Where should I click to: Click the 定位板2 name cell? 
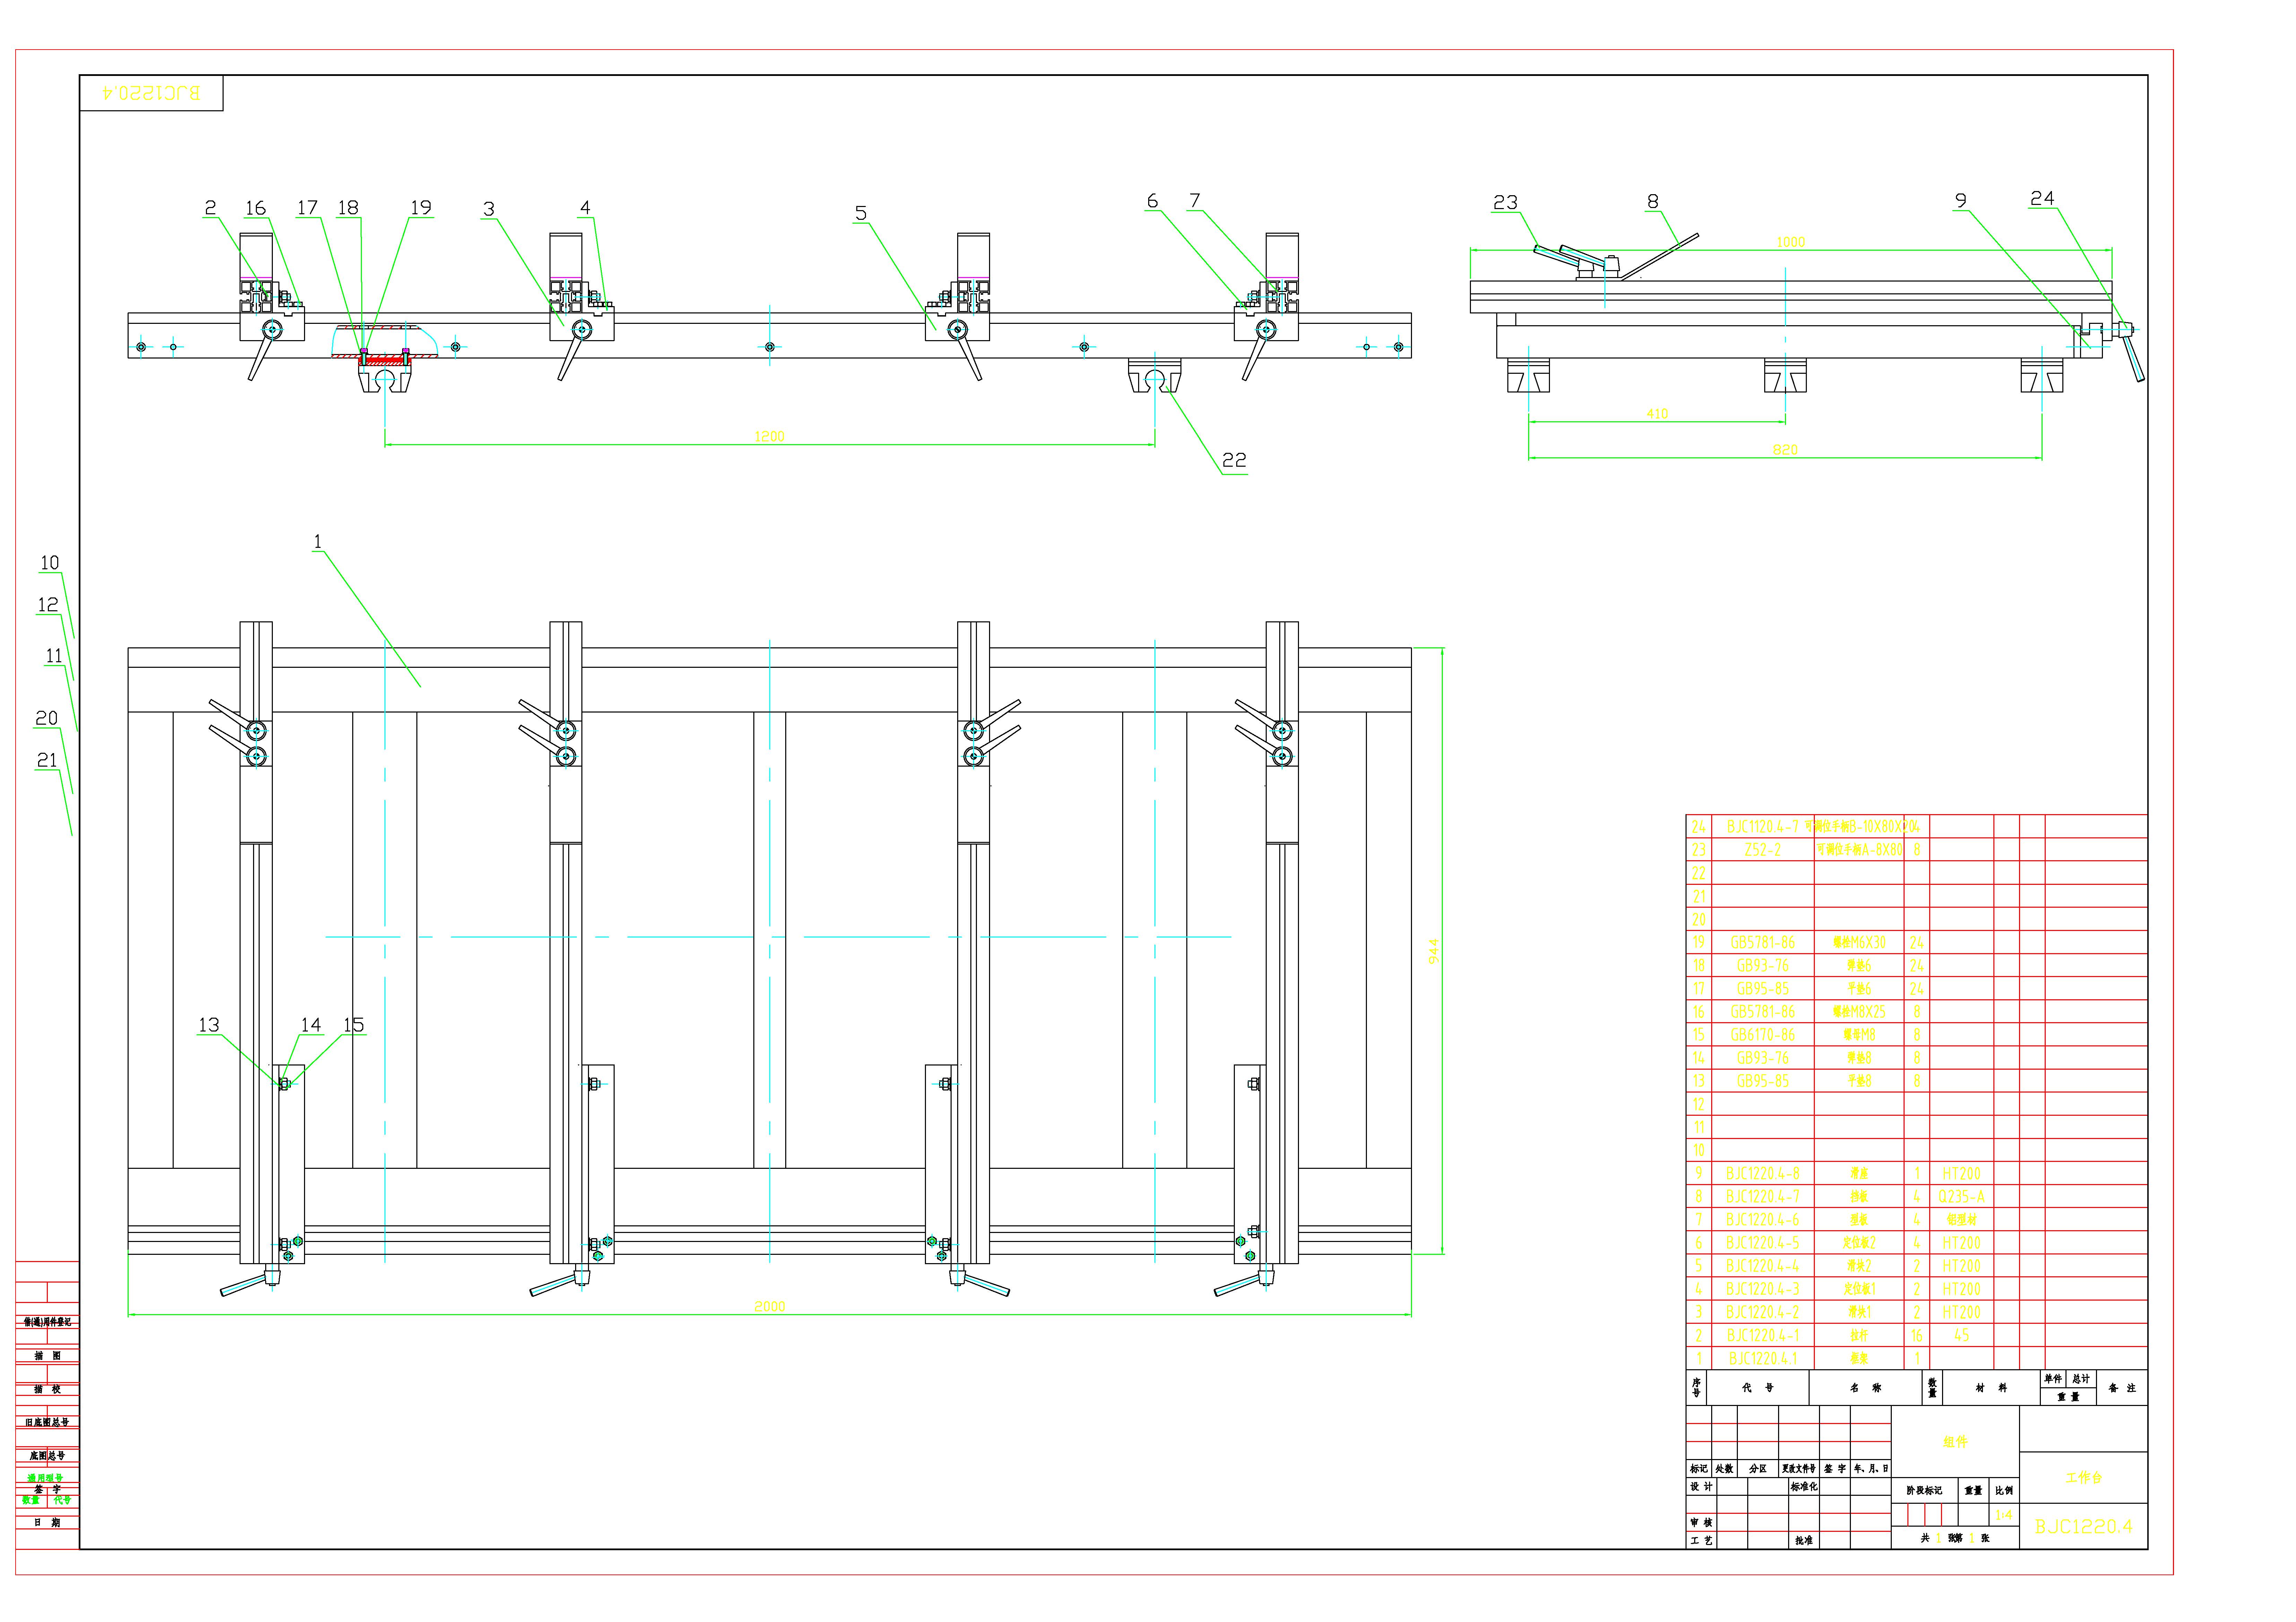[x=1859, y=1243]
